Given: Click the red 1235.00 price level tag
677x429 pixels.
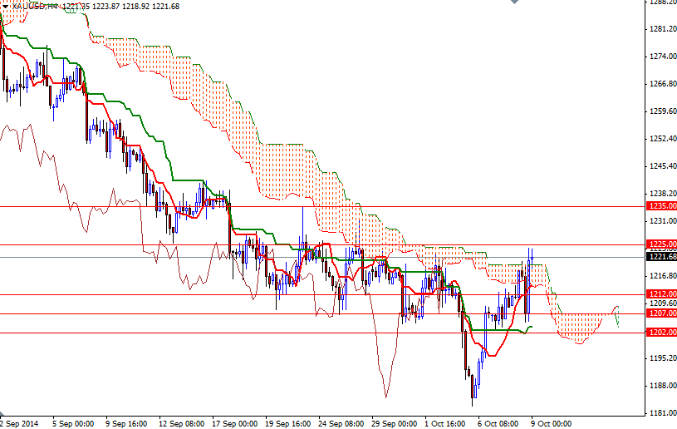Looking at the screenshot, I should tap(661, 205).
